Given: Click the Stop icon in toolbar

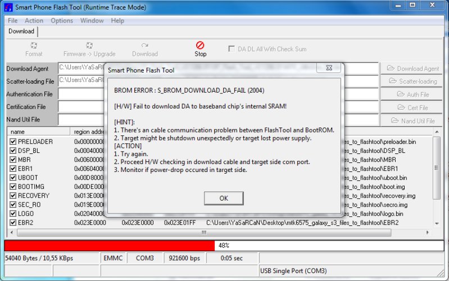Looking at the screenshot, I should [x=200, y=46].
